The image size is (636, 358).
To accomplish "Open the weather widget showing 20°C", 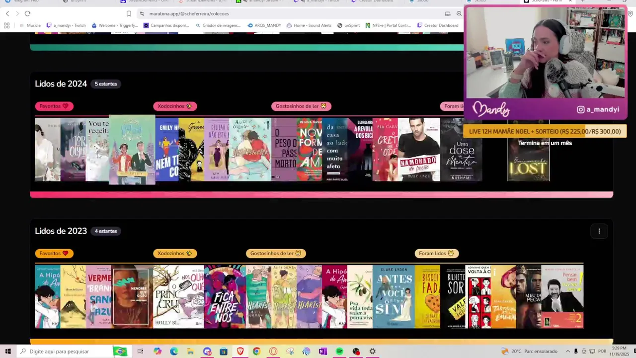I will tap(529, 351).
